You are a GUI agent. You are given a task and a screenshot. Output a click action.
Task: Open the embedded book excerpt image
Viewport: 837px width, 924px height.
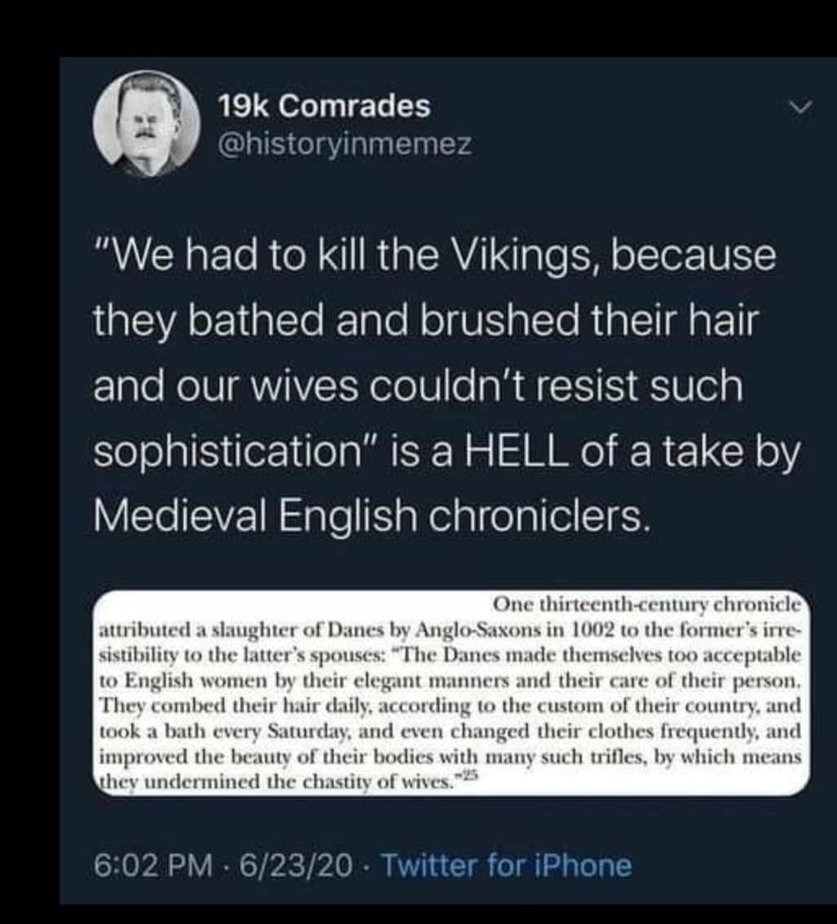coord(451,692)
